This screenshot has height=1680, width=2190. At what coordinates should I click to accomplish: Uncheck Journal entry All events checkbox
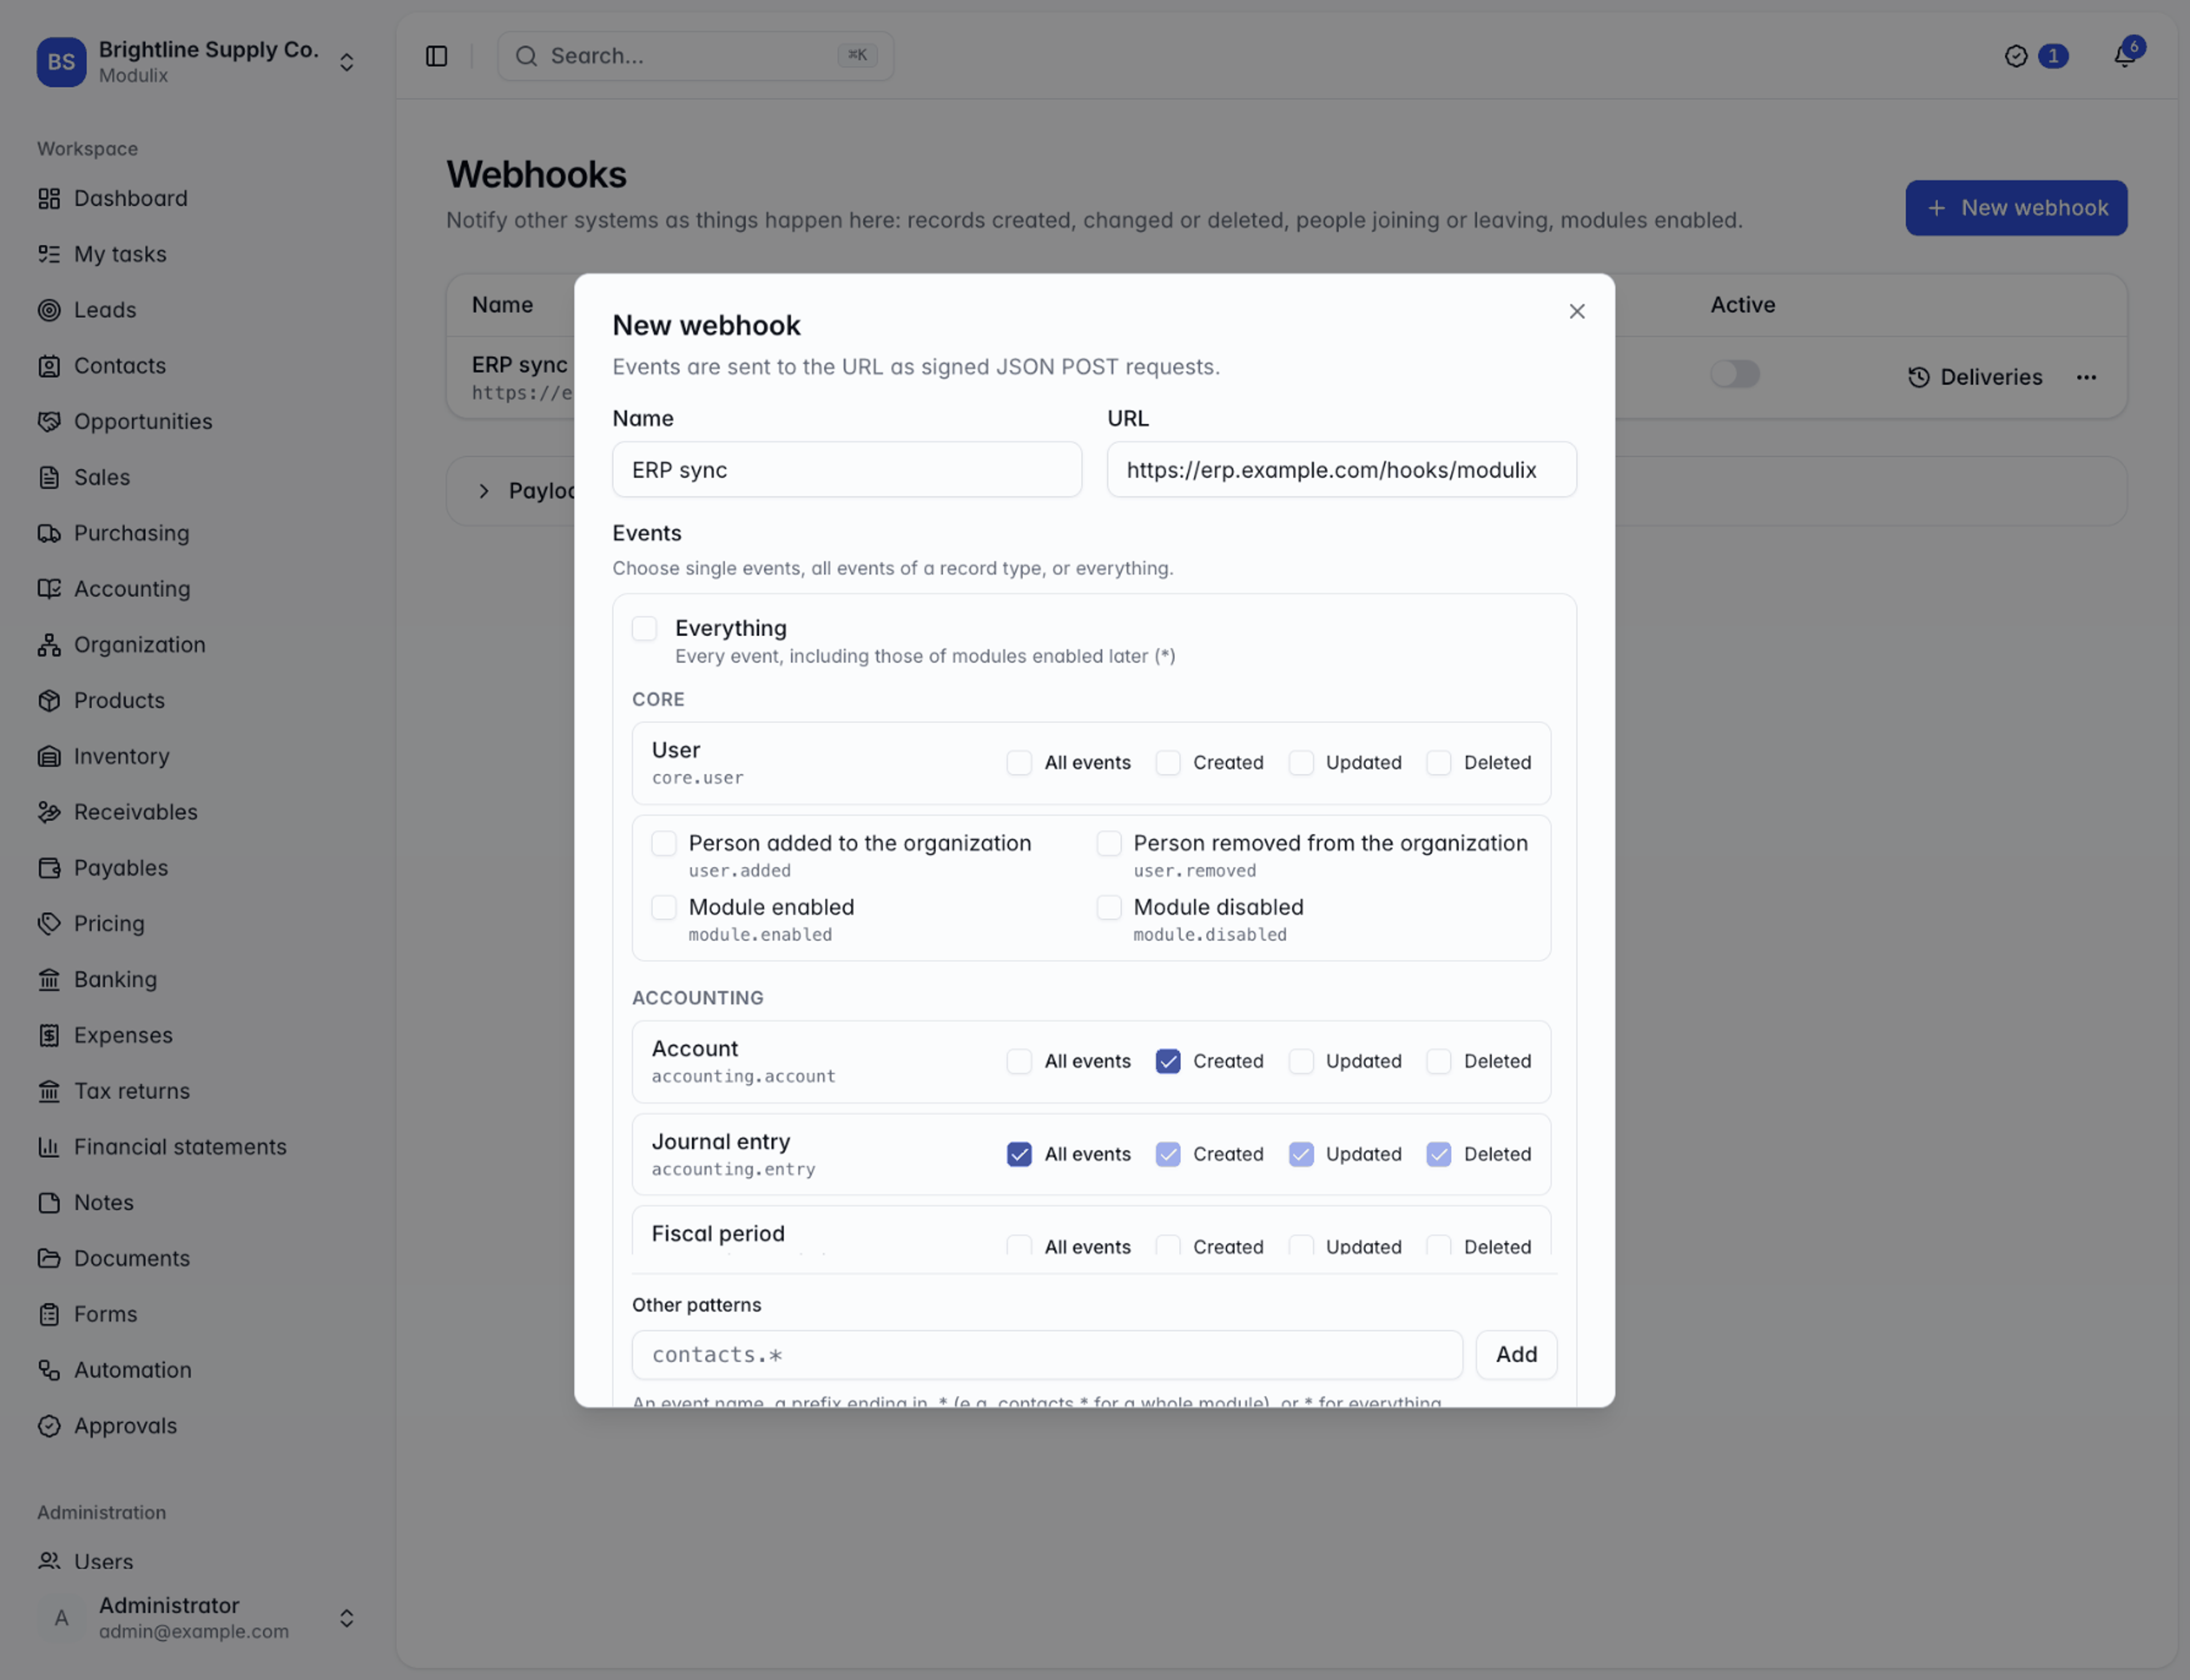click(x=1019, y=1154)
